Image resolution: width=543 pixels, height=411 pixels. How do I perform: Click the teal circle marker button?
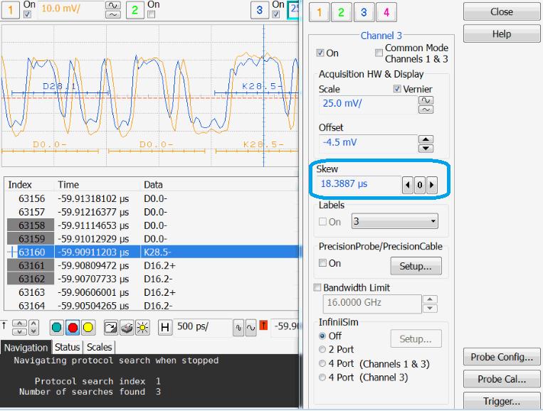tap(58, 327)
